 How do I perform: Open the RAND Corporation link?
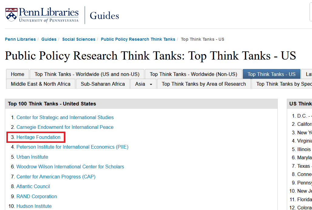(x=37, y=196)
